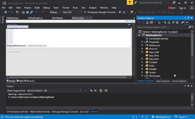The width and height of the screenshot is (195, 119).
Task: Click the feedback icon beside Quick Launch
Action: click(136, 2)
